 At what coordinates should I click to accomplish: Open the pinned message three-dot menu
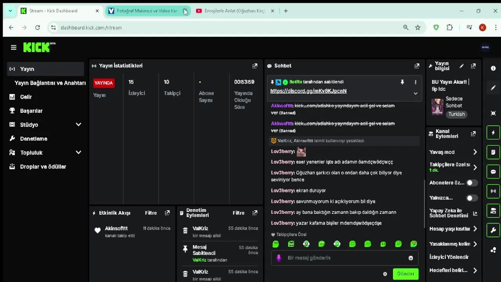416,82
